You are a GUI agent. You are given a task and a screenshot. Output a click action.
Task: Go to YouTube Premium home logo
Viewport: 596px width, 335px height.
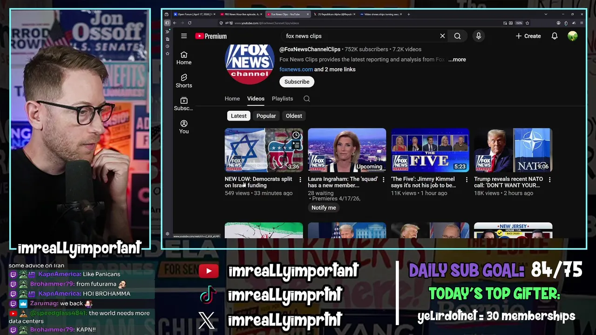coord(211,36)
